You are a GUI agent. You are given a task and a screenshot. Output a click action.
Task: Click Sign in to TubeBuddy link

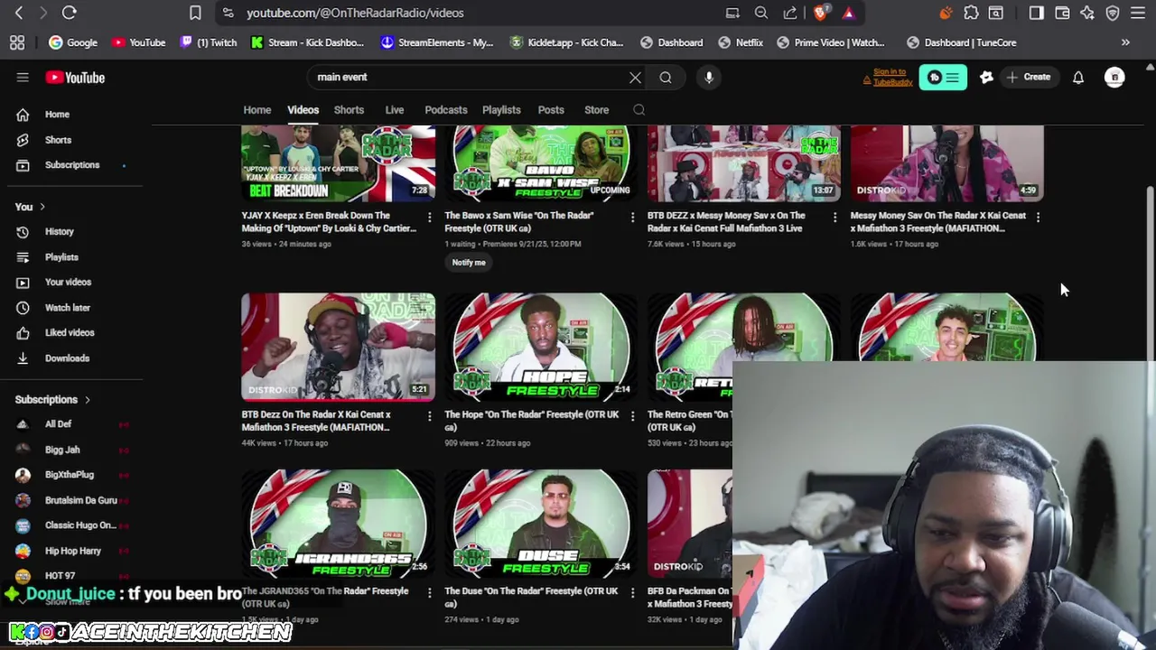[x=888, y=78]
